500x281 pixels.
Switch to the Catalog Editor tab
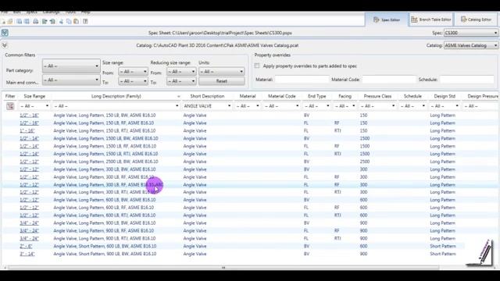476,20
